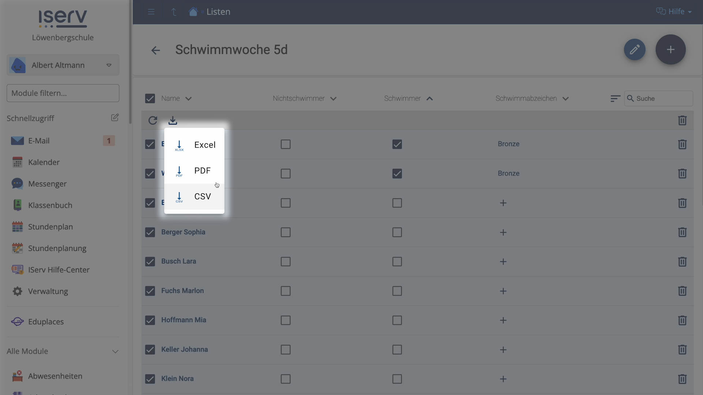Click the refresh list icon
The height and width of the screenshot is (395, 703).
153,120
